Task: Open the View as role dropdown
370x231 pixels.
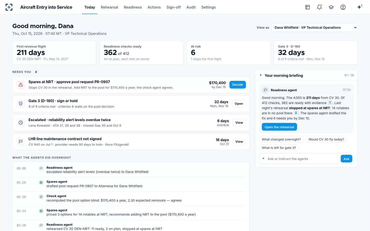Action: click(314, 27)
